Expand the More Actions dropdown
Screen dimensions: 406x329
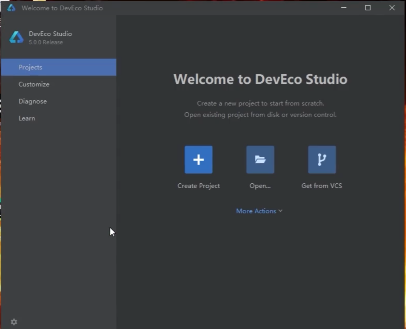[259, 211]
